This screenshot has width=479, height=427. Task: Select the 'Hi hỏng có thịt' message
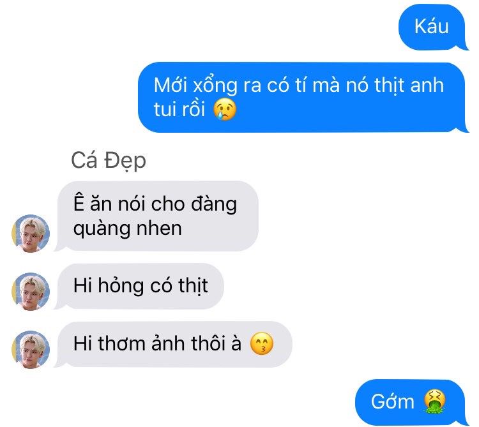[x=140, y=286]
